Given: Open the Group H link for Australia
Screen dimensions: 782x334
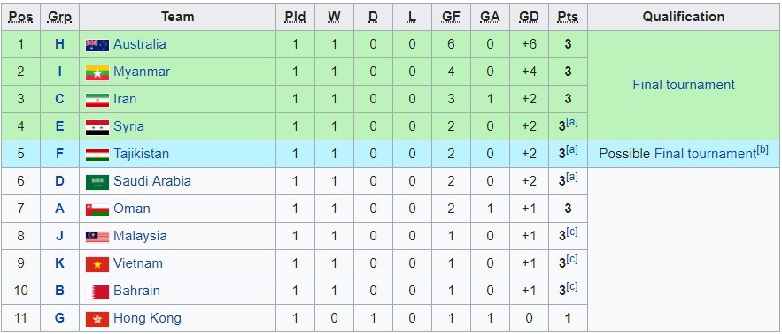Looking at the screenshot, I should point(60,44).
